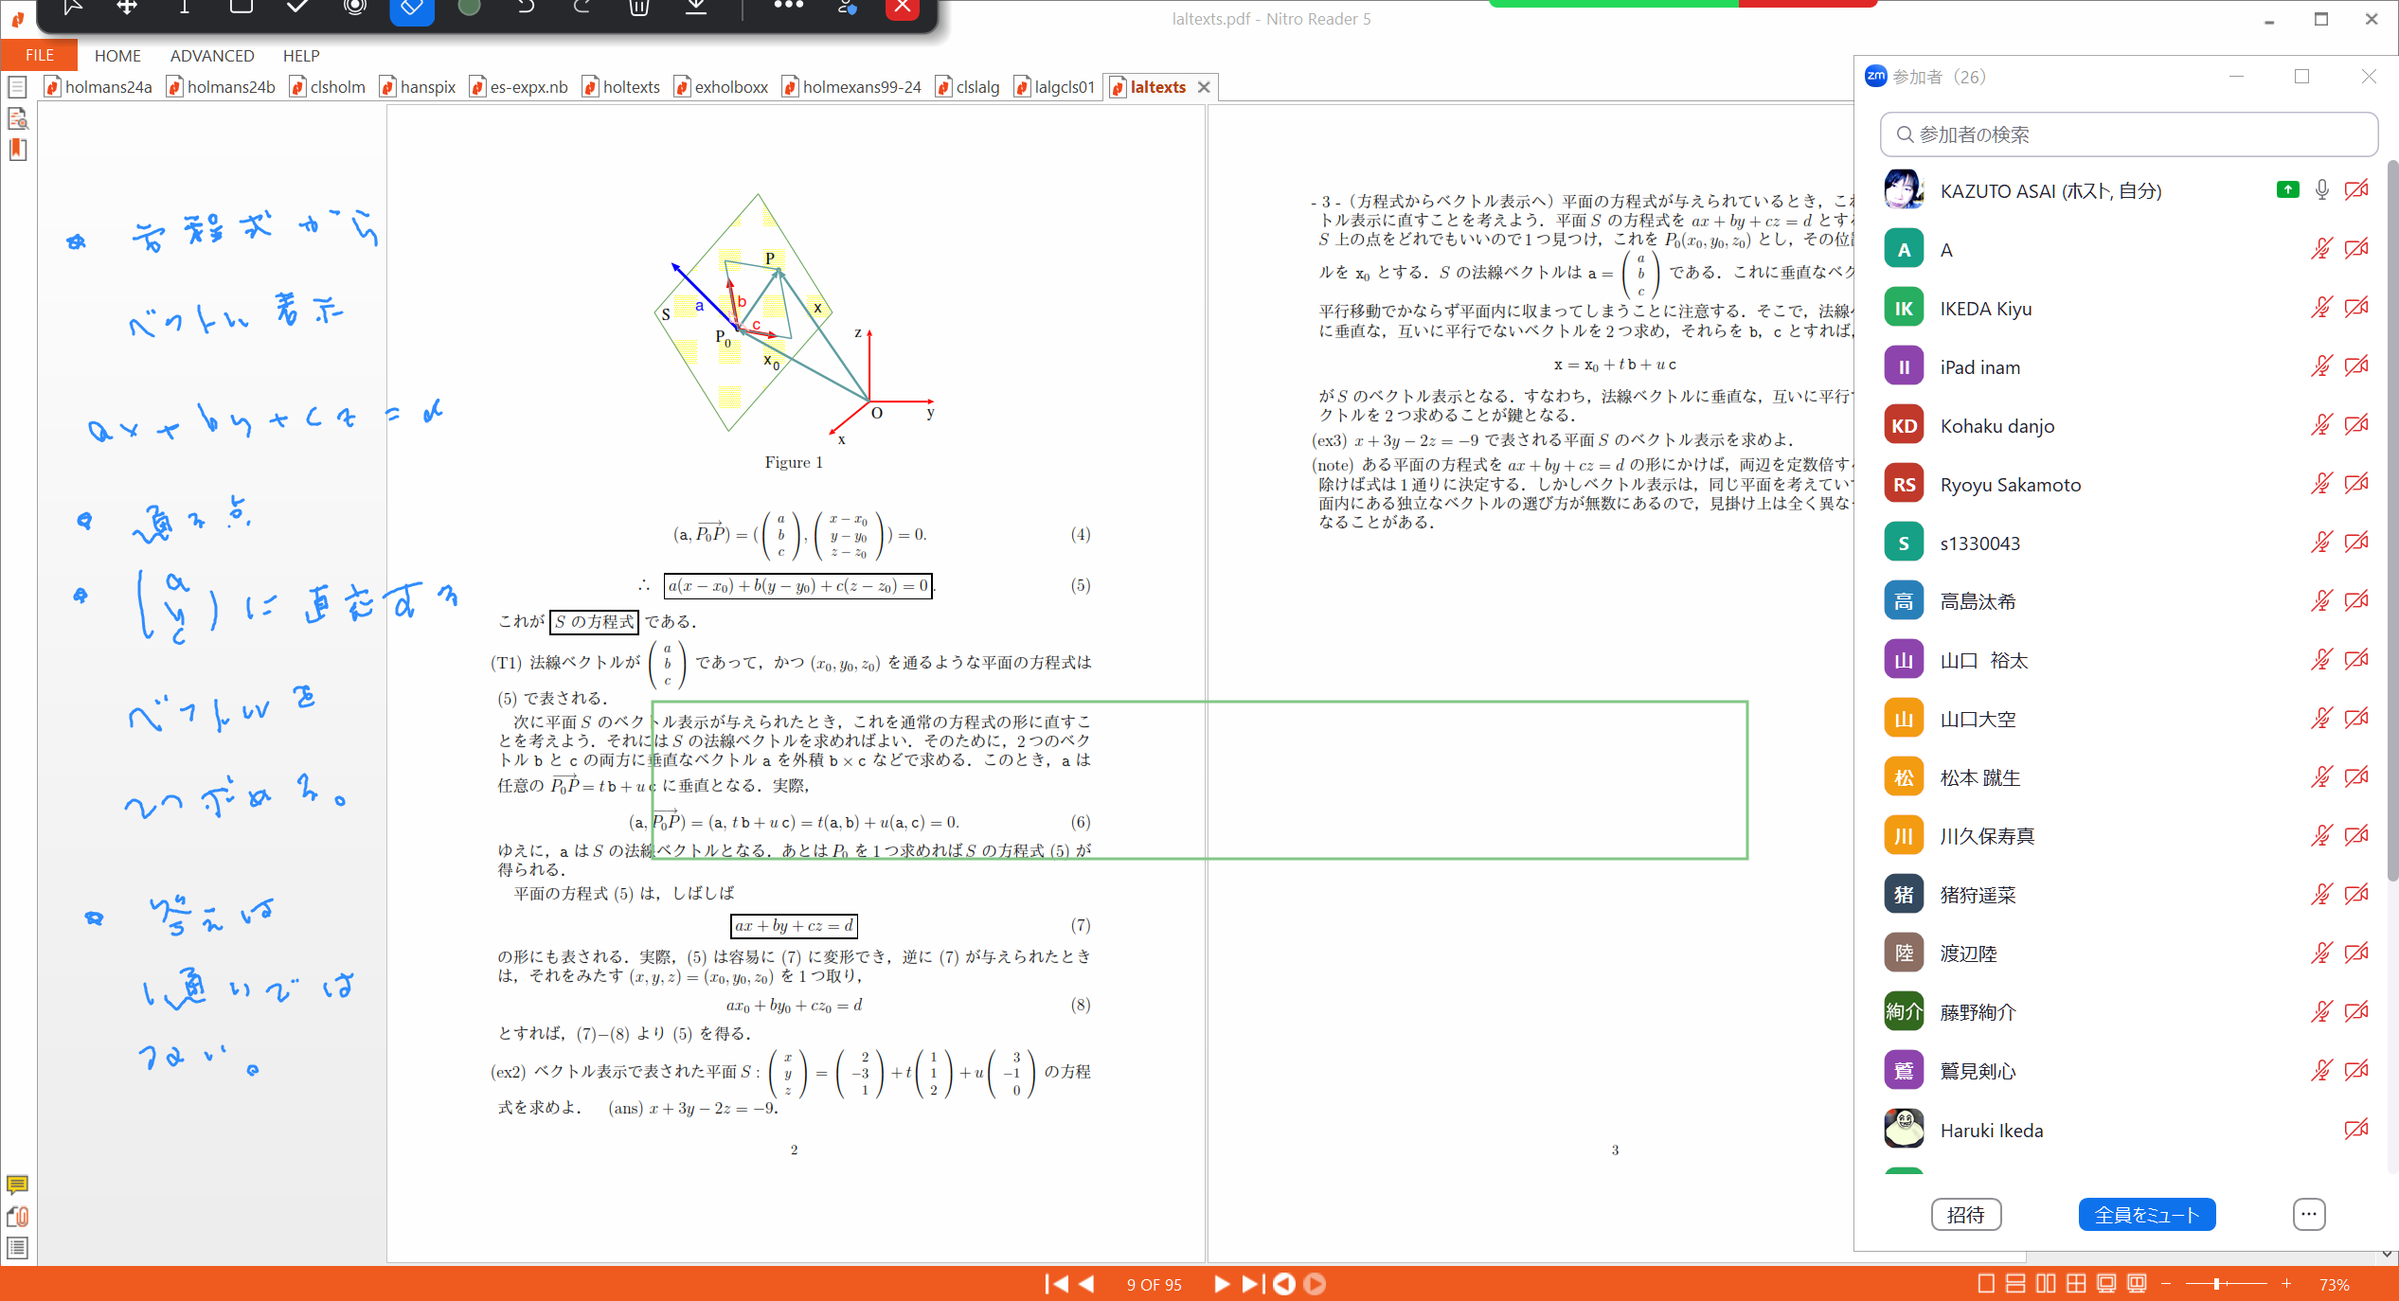Go to first page of the PDF
Image resolution: width=2399 pixels, height=1301 pixels.
1056,1284
